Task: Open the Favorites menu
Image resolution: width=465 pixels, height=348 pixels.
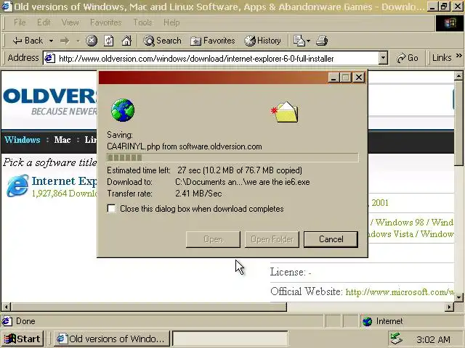Action: [x=106, y=22]
